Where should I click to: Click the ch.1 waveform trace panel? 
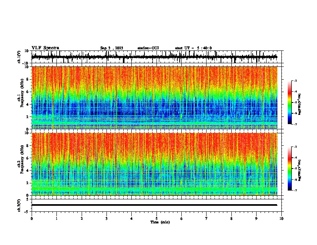coord(156,57)
